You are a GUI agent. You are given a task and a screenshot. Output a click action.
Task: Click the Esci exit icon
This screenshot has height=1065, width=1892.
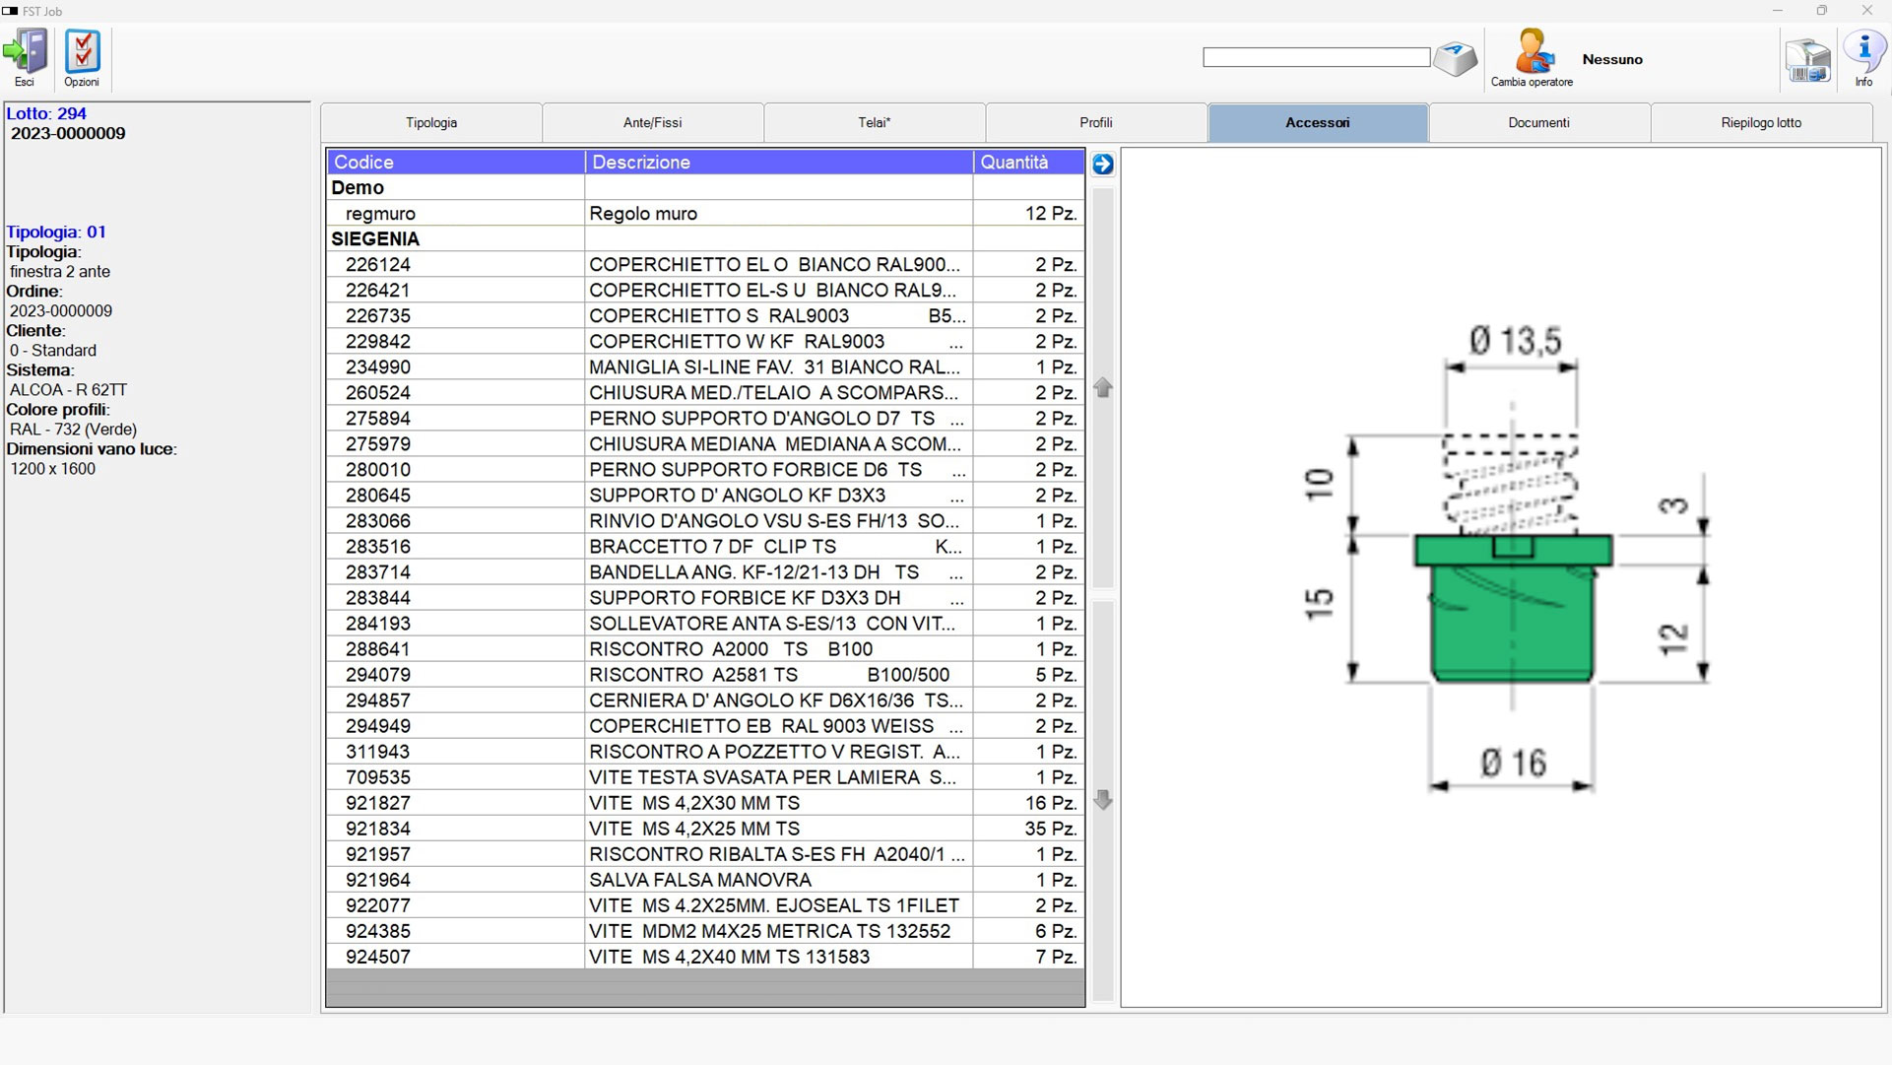pos(26,57)
